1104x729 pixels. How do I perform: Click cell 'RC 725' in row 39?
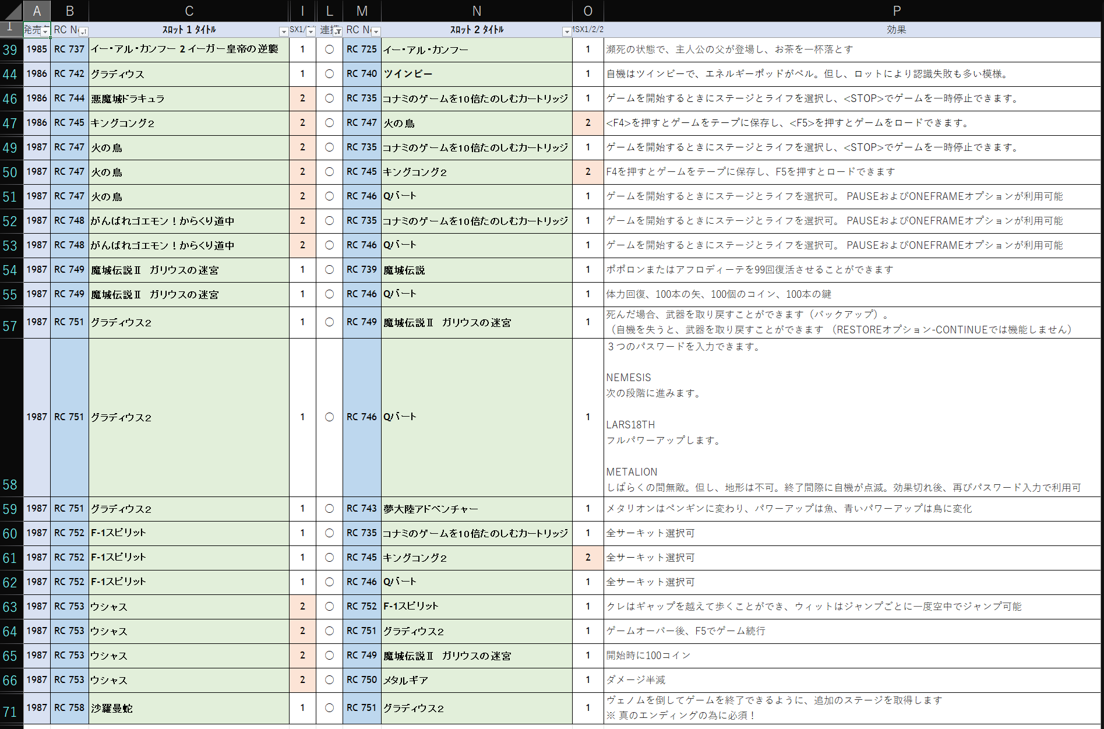362,50
